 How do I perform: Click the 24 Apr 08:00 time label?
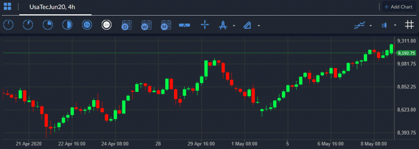(x=115, y=143)
